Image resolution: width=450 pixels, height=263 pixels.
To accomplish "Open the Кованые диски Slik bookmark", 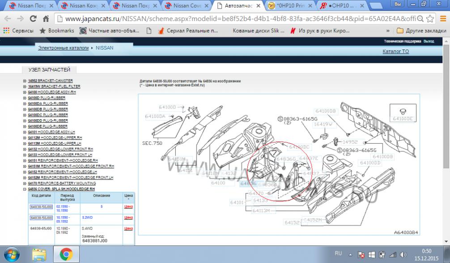I will pos(258,31).
